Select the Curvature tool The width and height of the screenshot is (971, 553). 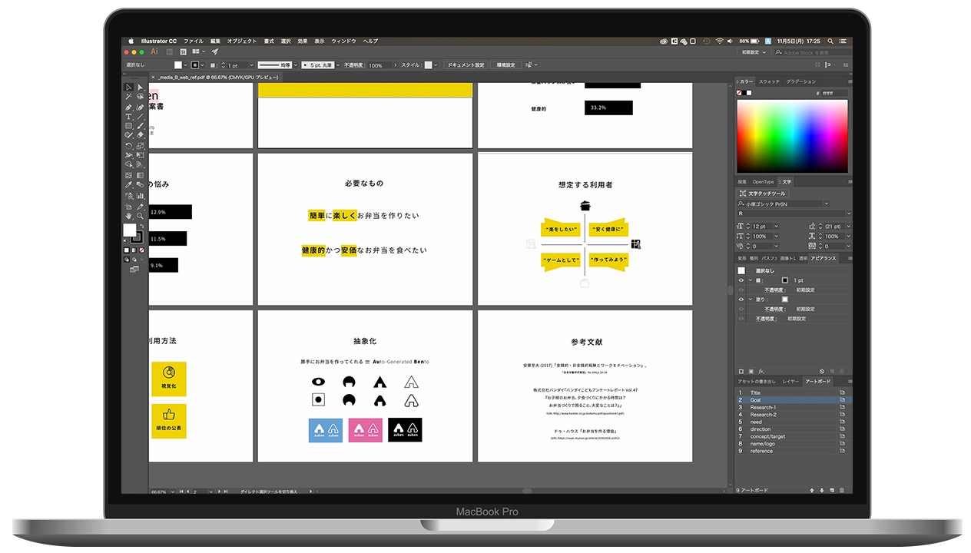(x=141, y=107)
